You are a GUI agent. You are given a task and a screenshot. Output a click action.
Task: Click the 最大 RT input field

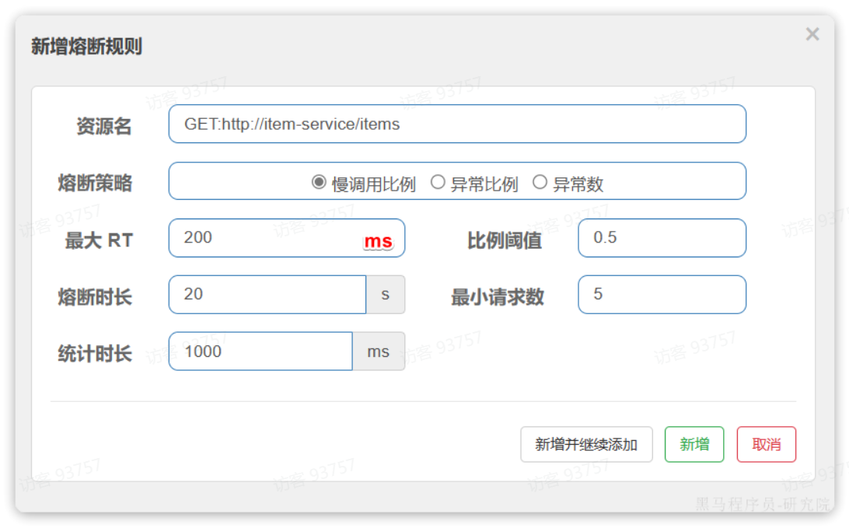pos(286,238)
